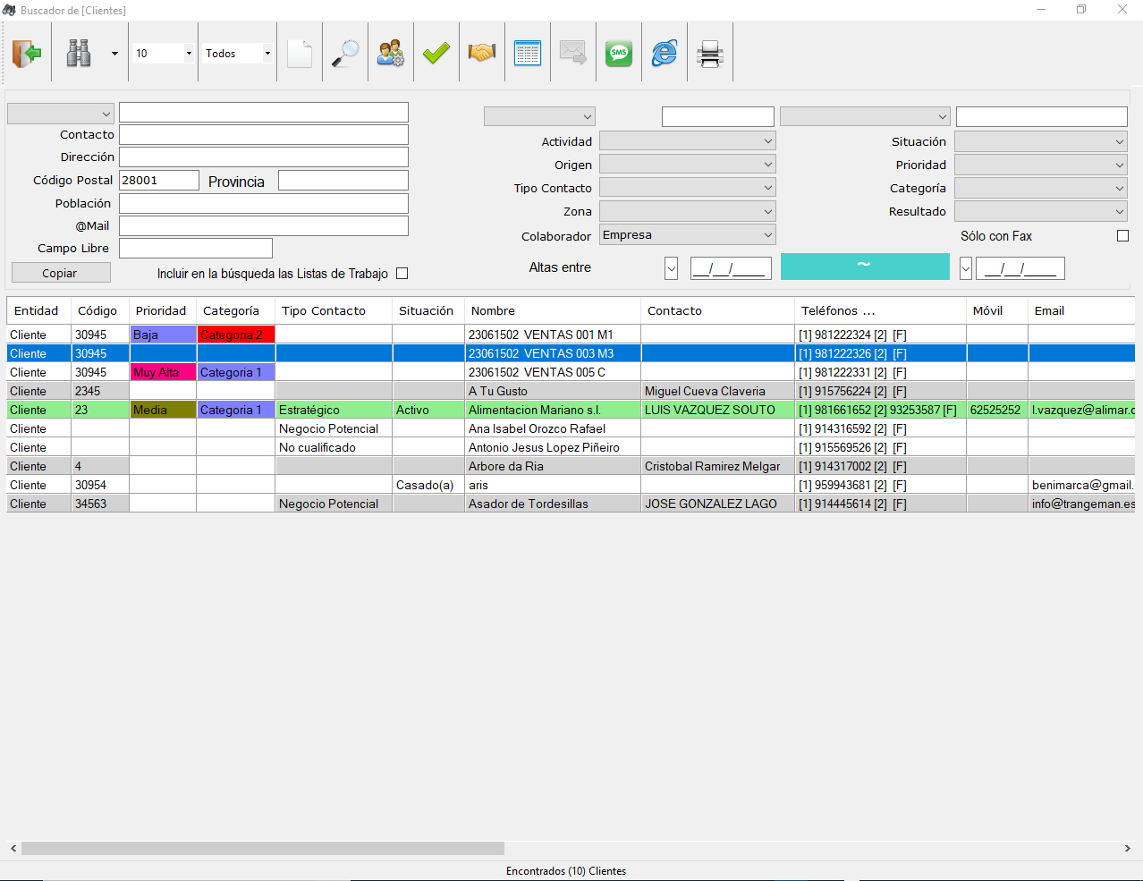Open the Actividad dropdown
The height and width of the screenshot is (881, 1143).
pyautogui.click(x=688, y=141)
